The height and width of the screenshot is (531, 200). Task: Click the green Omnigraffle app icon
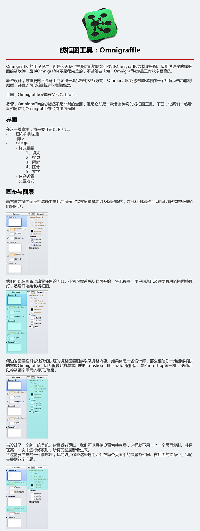point(100,25)
